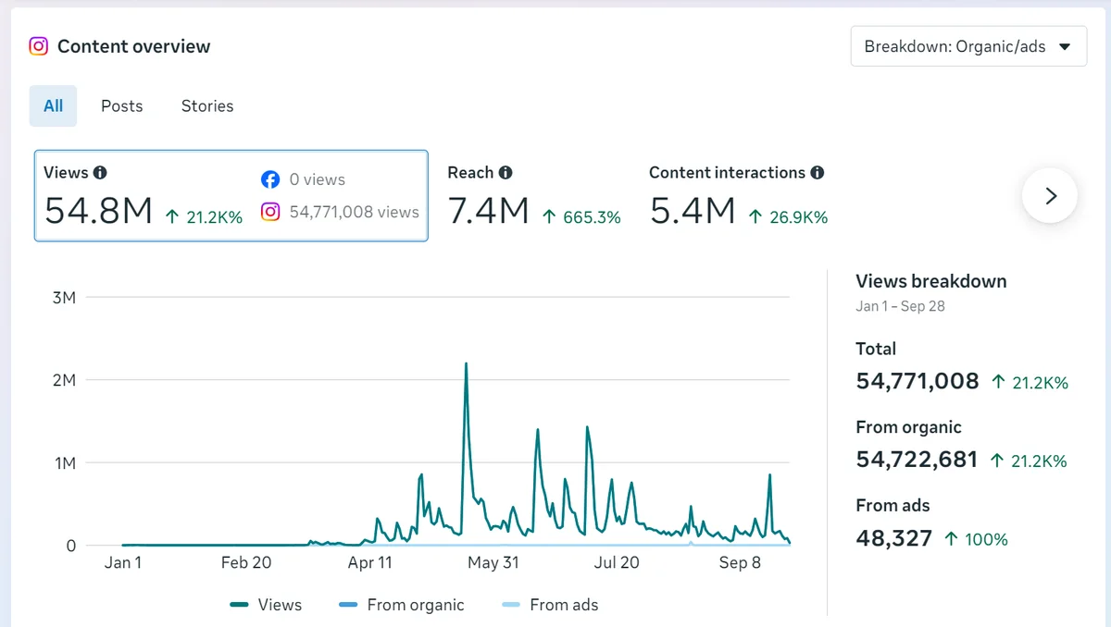1111x627 pixels.
Task: Toggle the From organic legend series
Action: click(402, 605)
